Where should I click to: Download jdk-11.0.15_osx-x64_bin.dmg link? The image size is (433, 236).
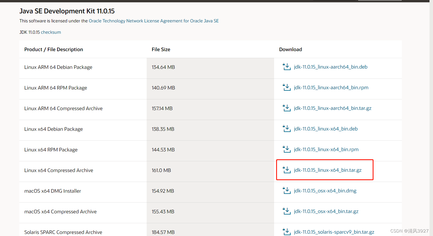(325, 191)
